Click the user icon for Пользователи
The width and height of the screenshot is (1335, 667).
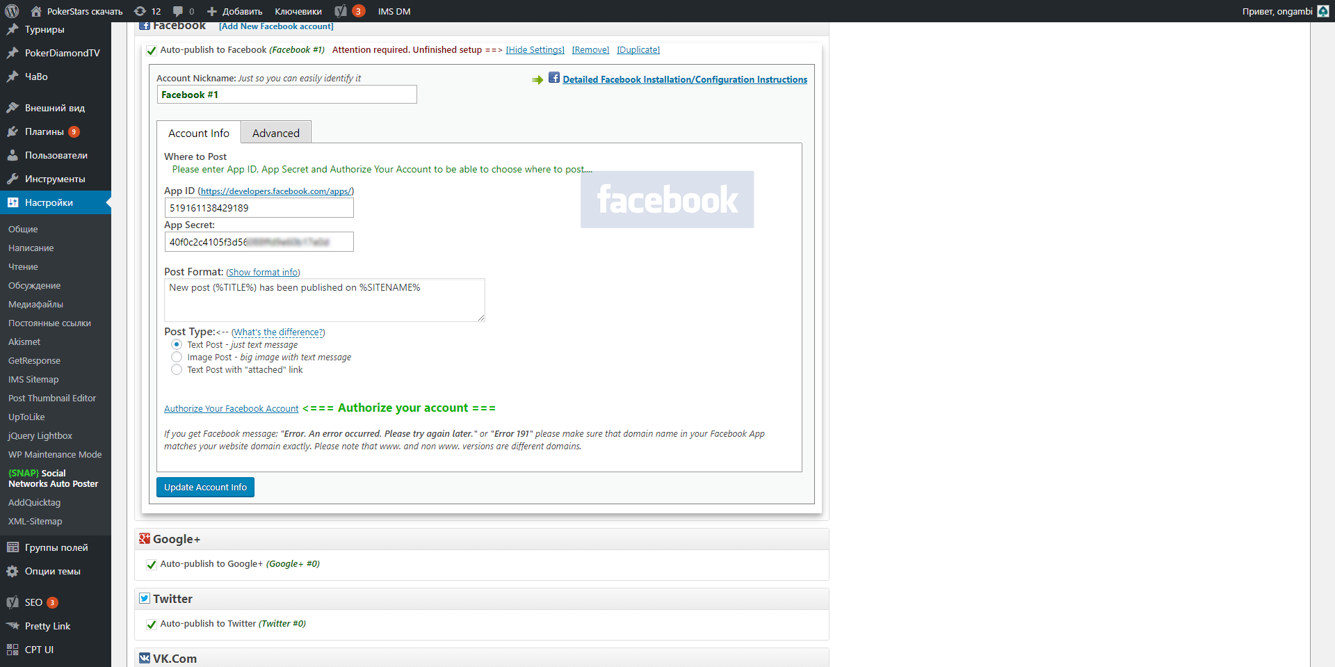13,155
